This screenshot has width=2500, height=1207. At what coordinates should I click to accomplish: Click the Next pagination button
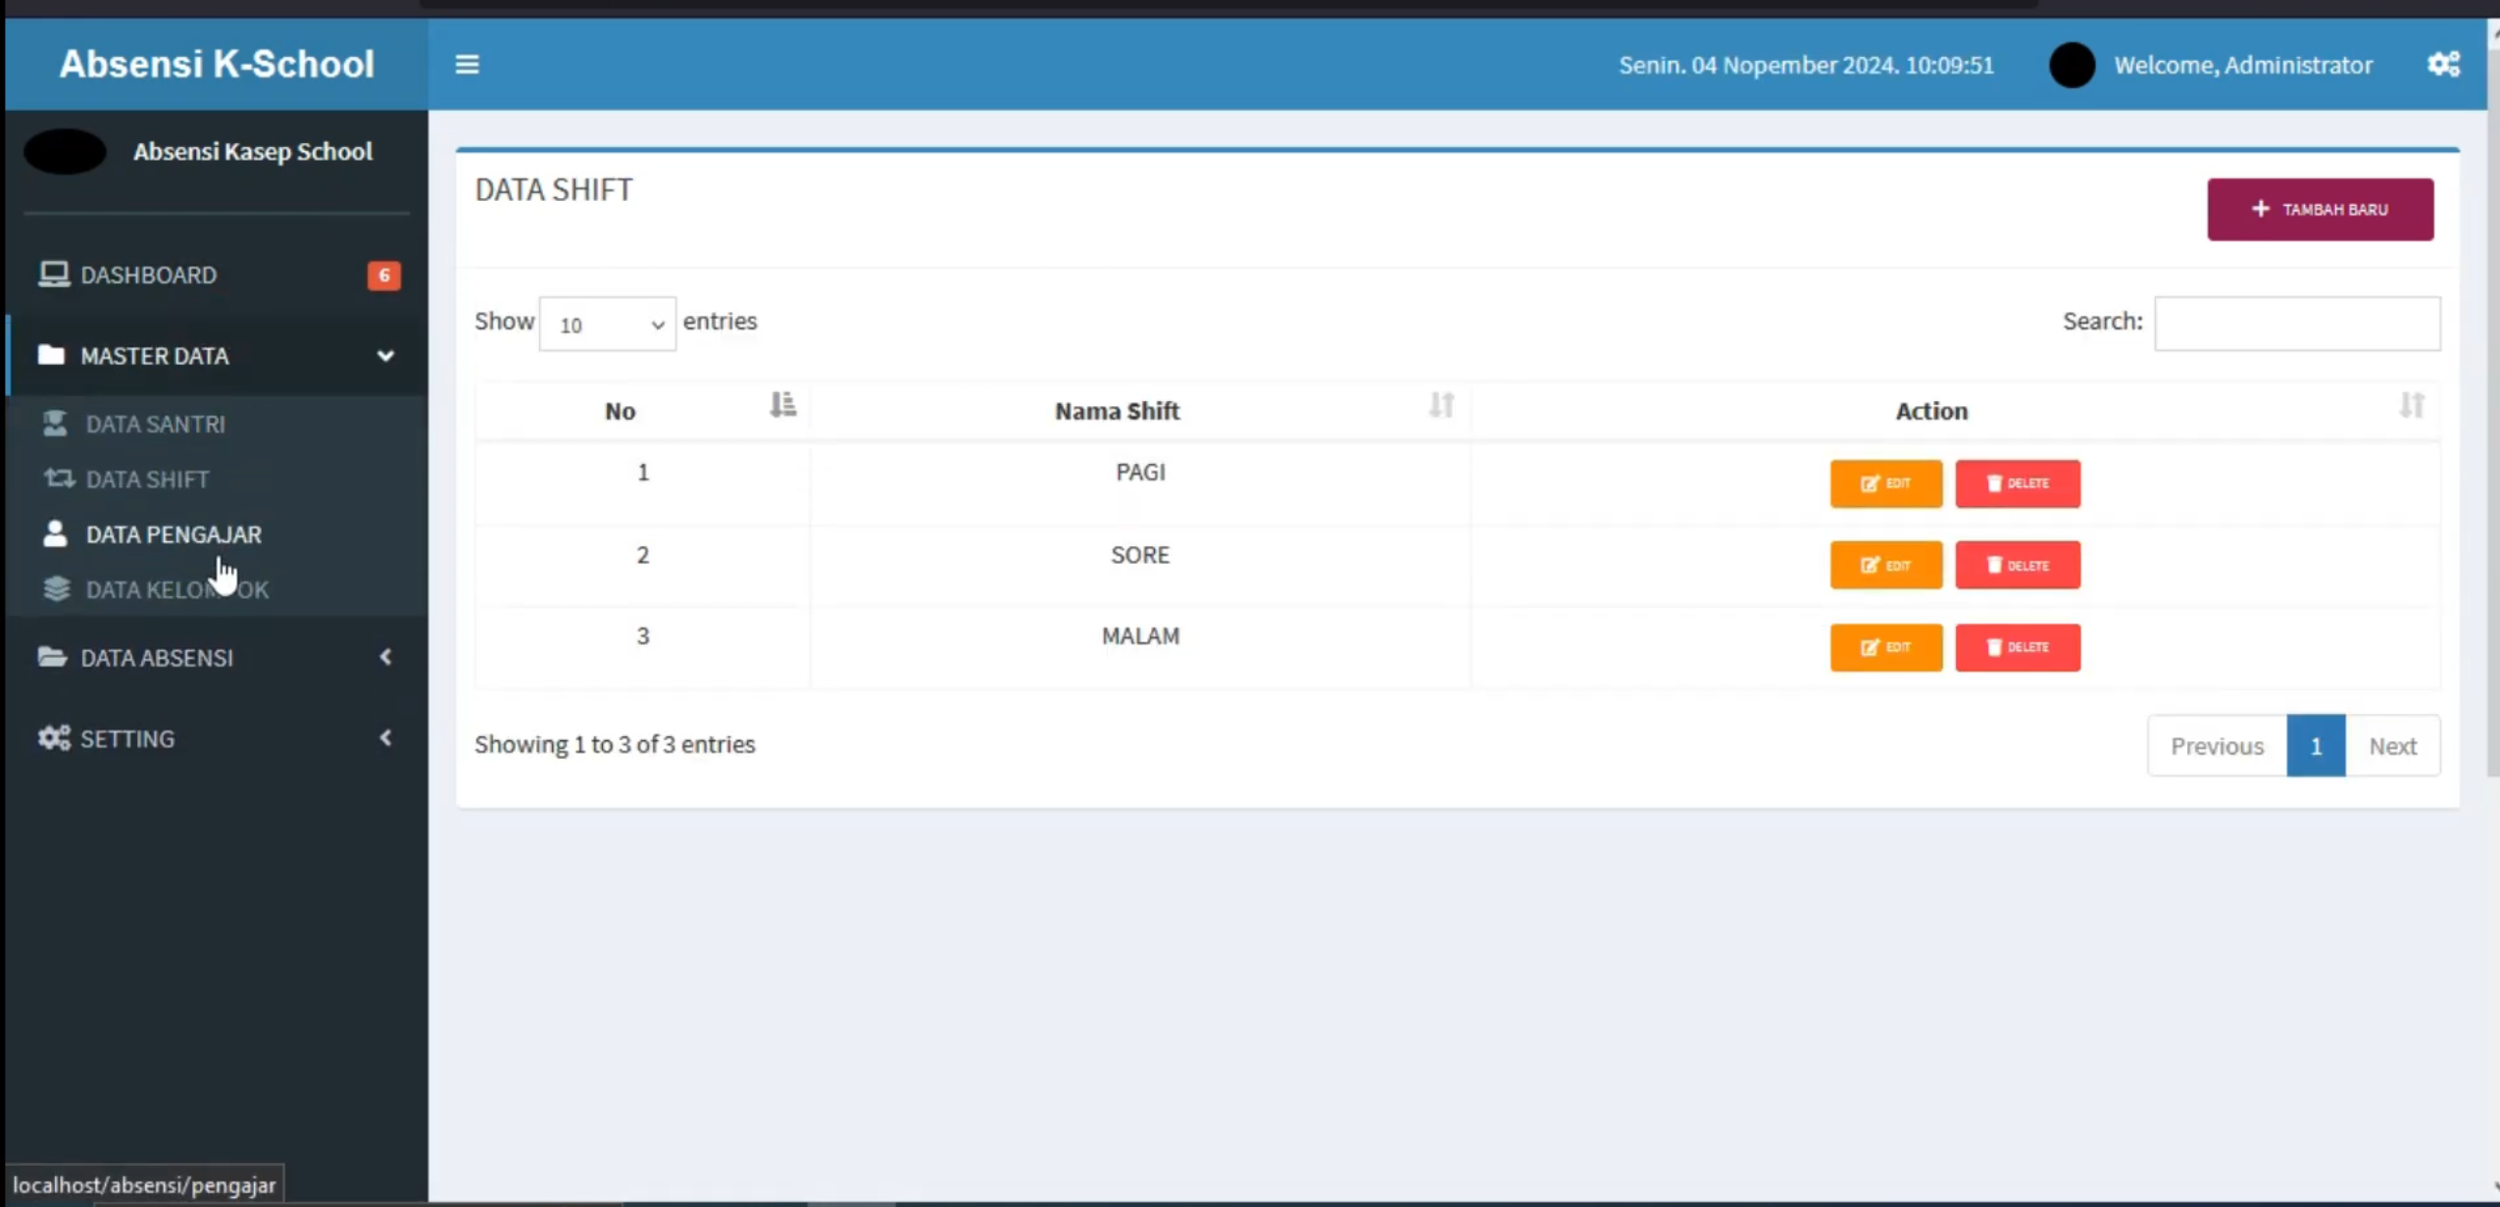(2392, 745)
